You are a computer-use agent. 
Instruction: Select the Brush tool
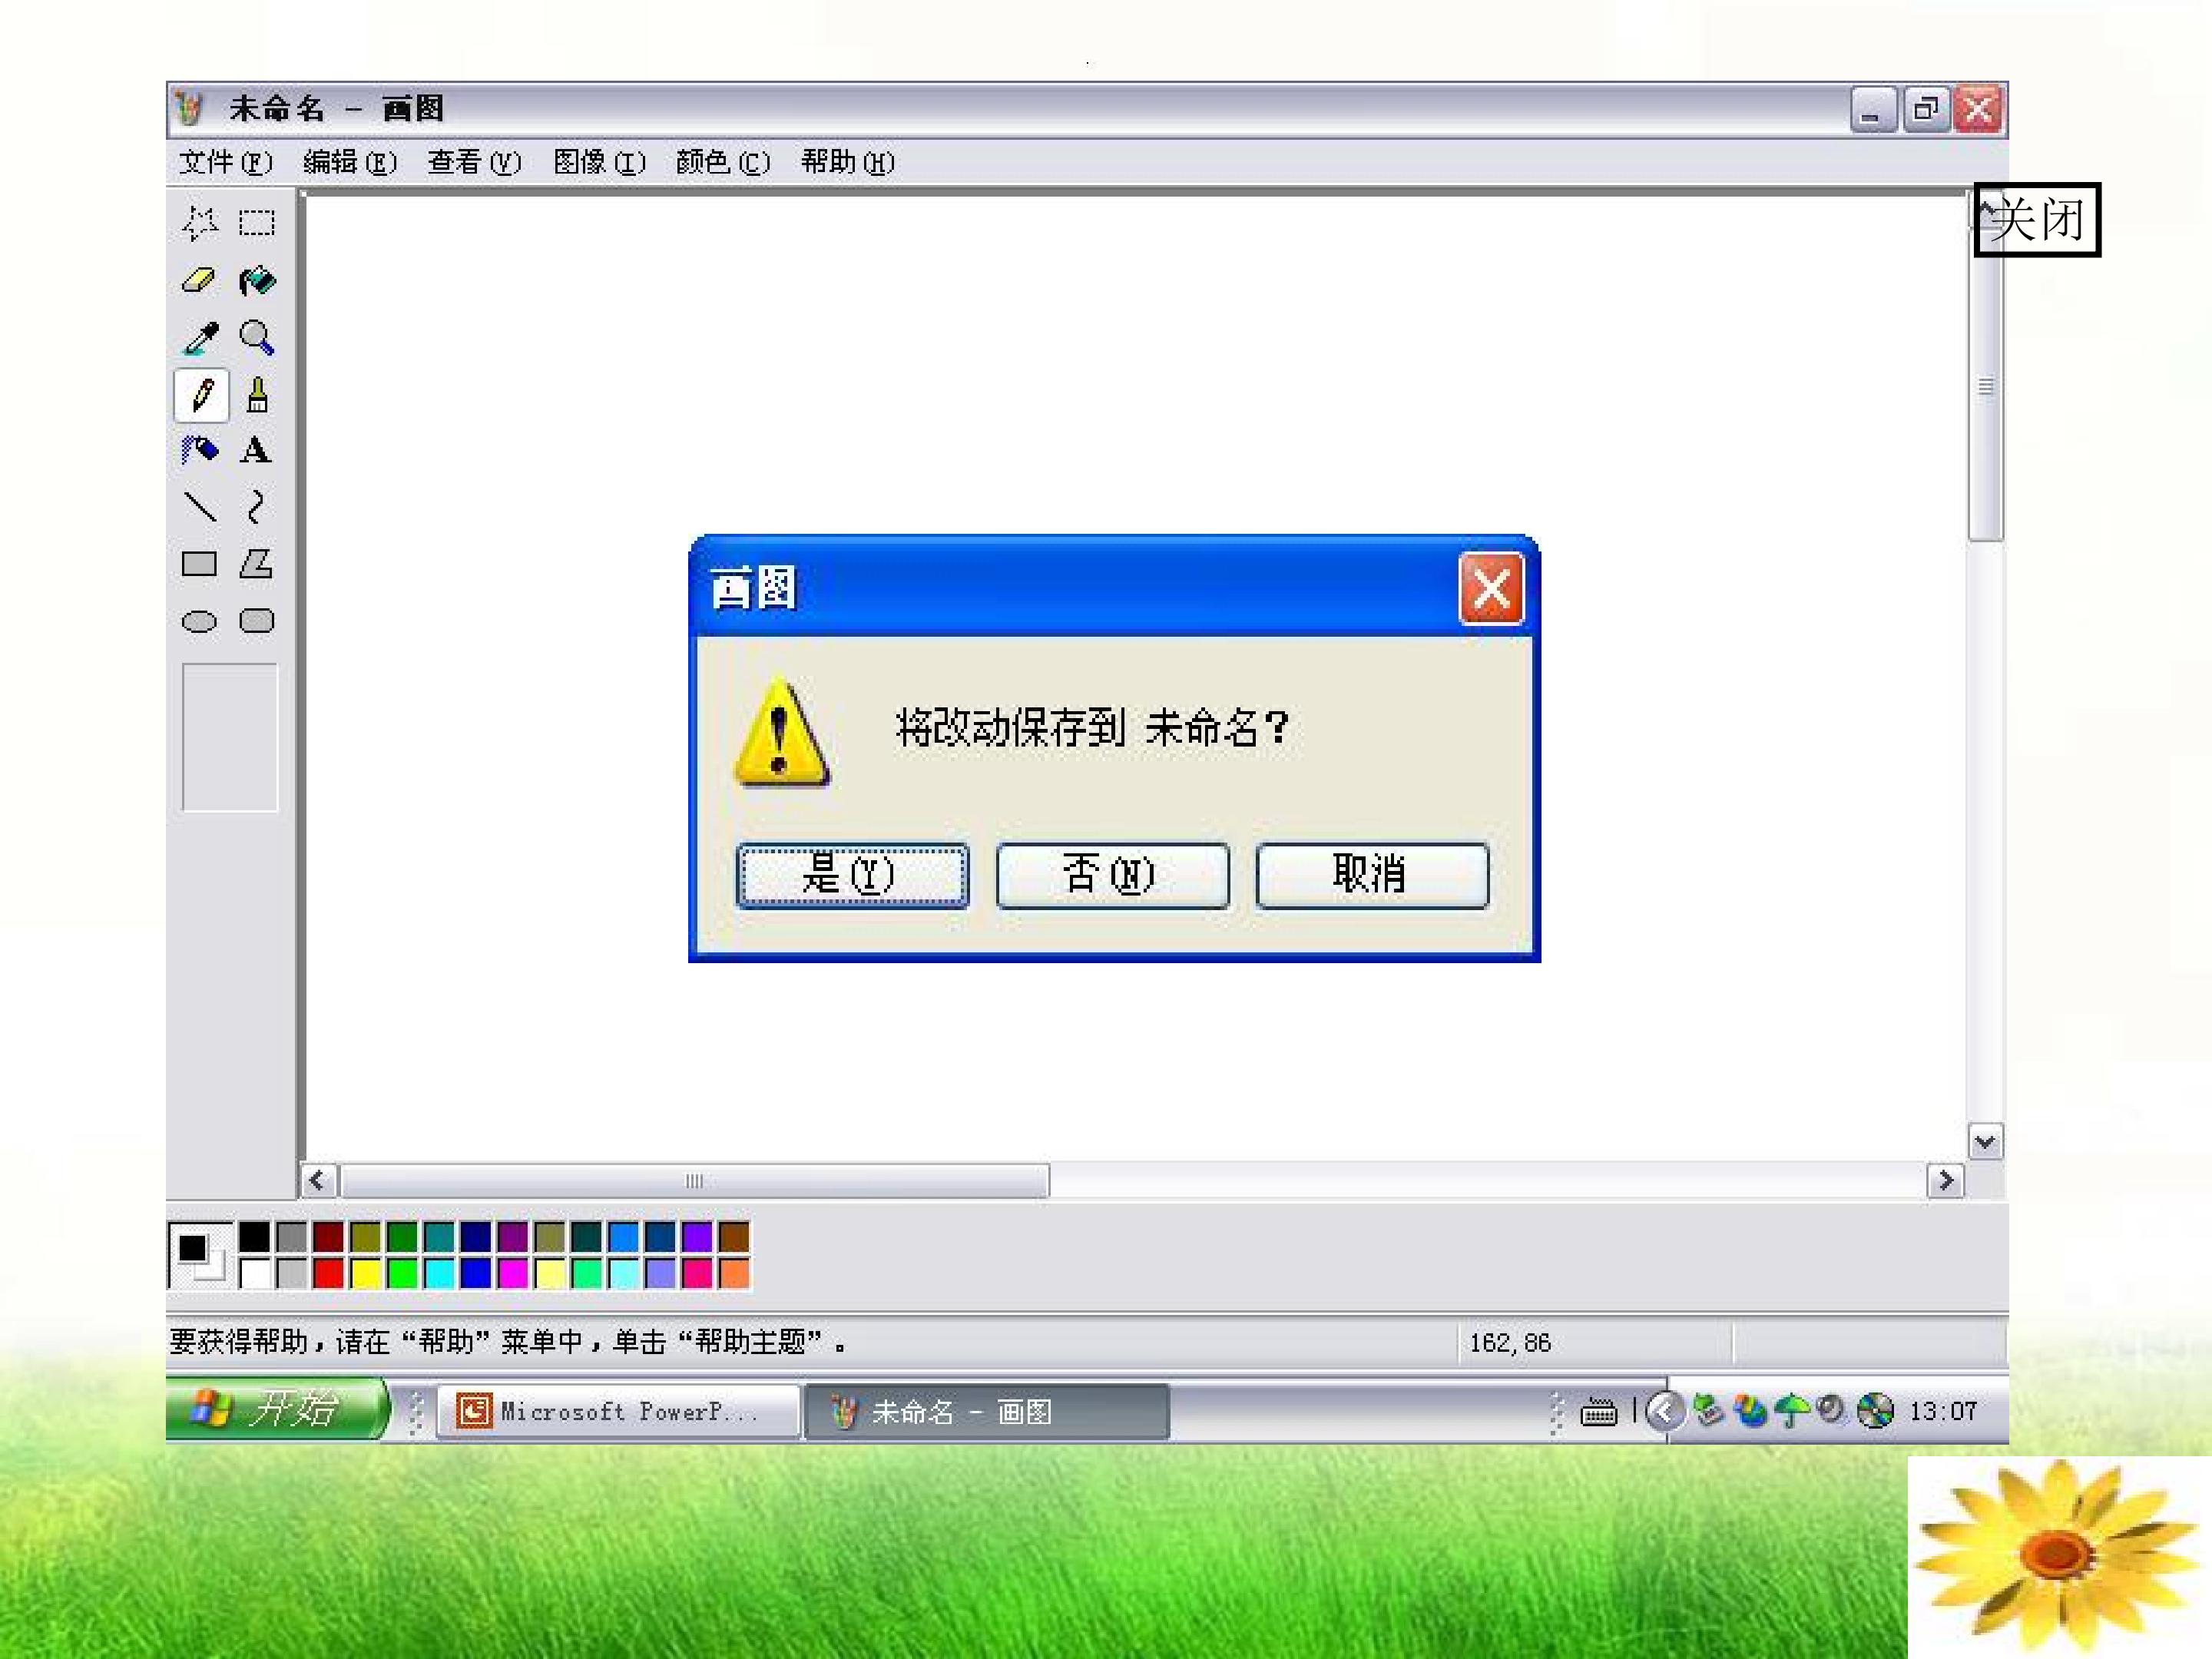click(x=257, y=395)
